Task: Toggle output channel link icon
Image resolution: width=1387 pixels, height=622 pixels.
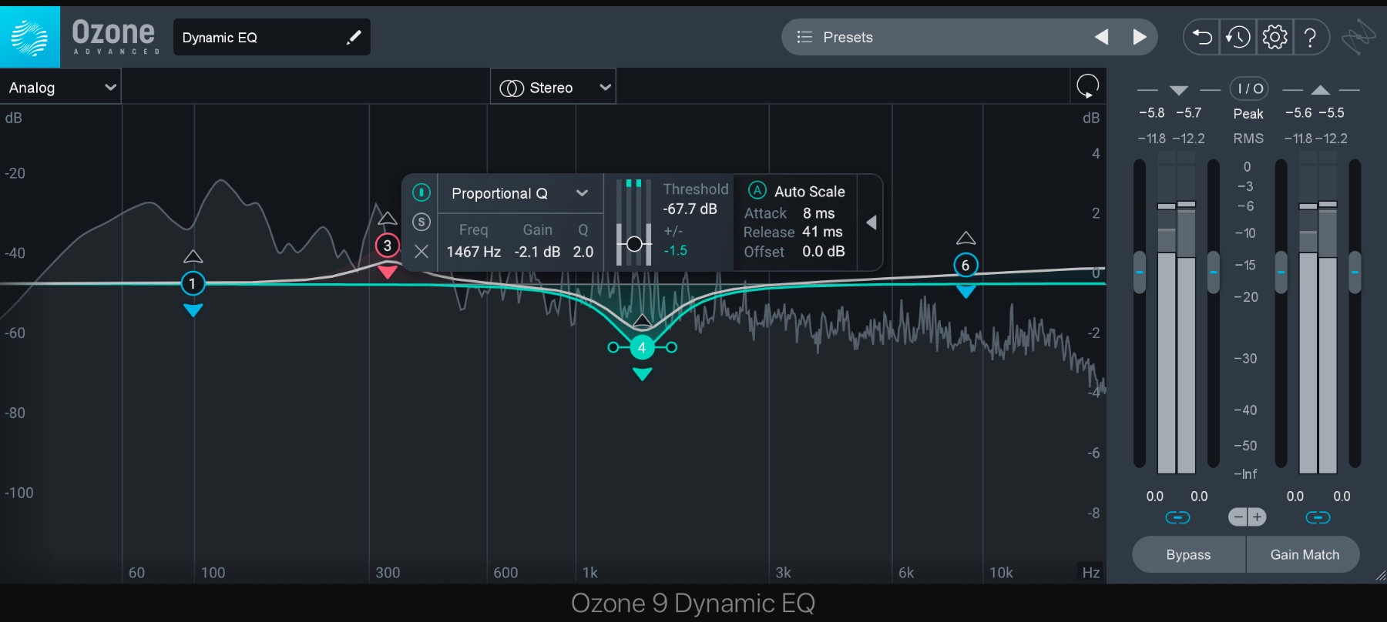Action: pyautogui.click(x=1318, y=517)
